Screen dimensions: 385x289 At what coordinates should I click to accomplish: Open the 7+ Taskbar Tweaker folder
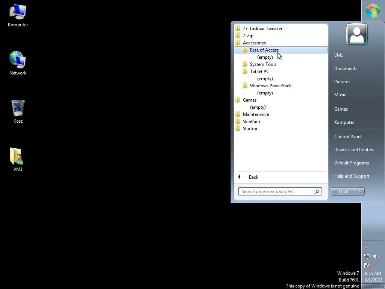click(x=280, y=29)
